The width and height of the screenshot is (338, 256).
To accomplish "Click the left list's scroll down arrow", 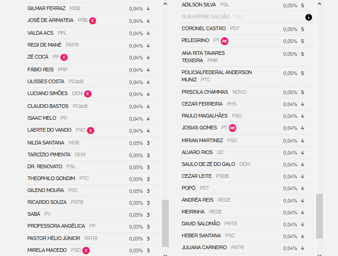I will tap(165, 255).
